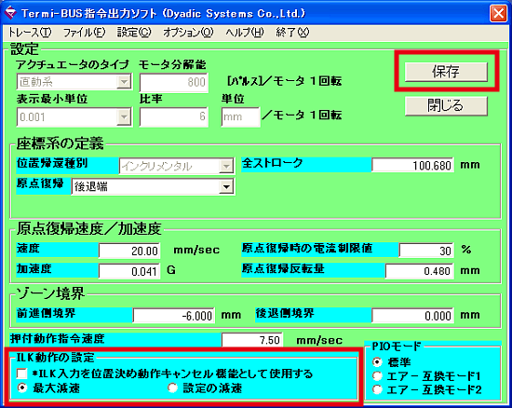Image resolution: width=512 pixels, height=408 pixels.
Task: Expand the アクチュエータのタイプ dropdown
Action: pyautogui.click(x=124, y=82)
